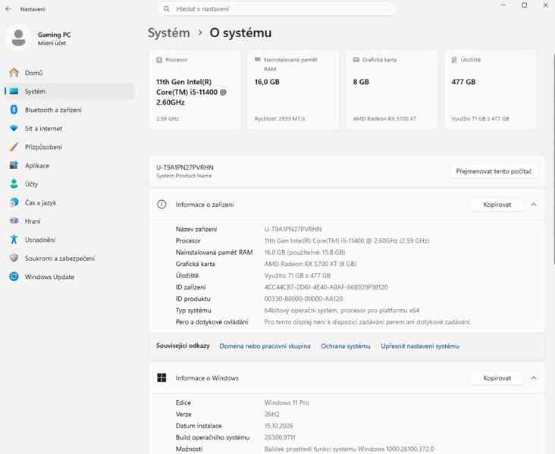The image size is (555, 454).
Task: Open the Ochrana systému link
Action: pyautogui.click(x=346, y=346)
